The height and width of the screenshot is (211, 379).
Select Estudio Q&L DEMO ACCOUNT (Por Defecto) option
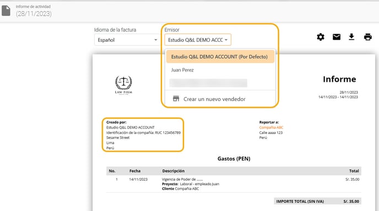(x=220, y=57)
